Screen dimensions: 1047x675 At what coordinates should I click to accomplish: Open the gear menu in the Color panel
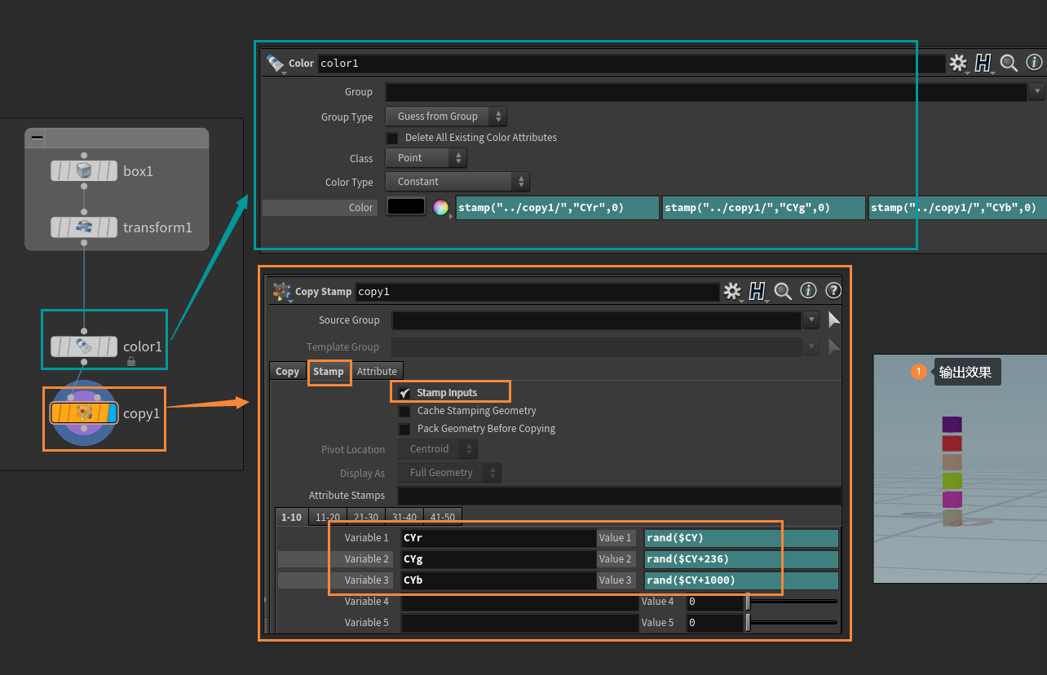click(958, 63)
